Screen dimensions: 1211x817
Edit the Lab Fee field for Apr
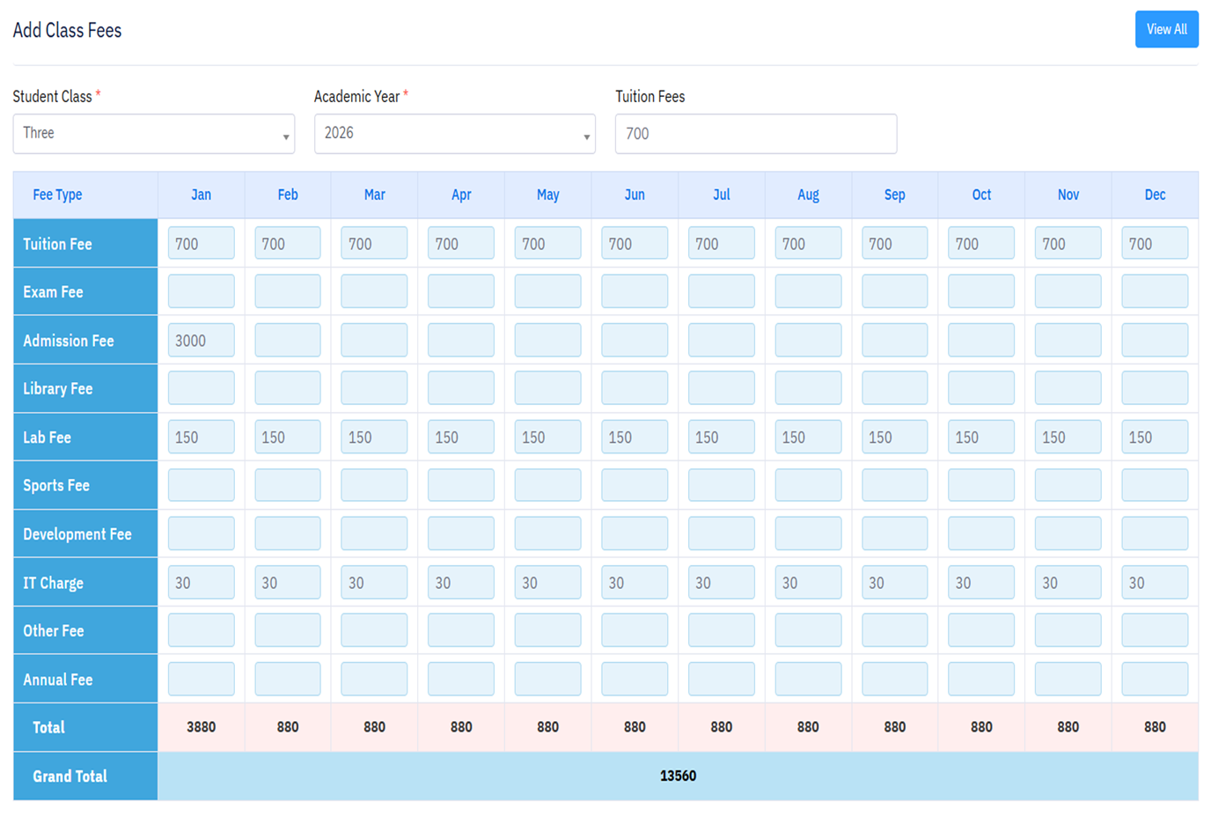pos(460,438)
